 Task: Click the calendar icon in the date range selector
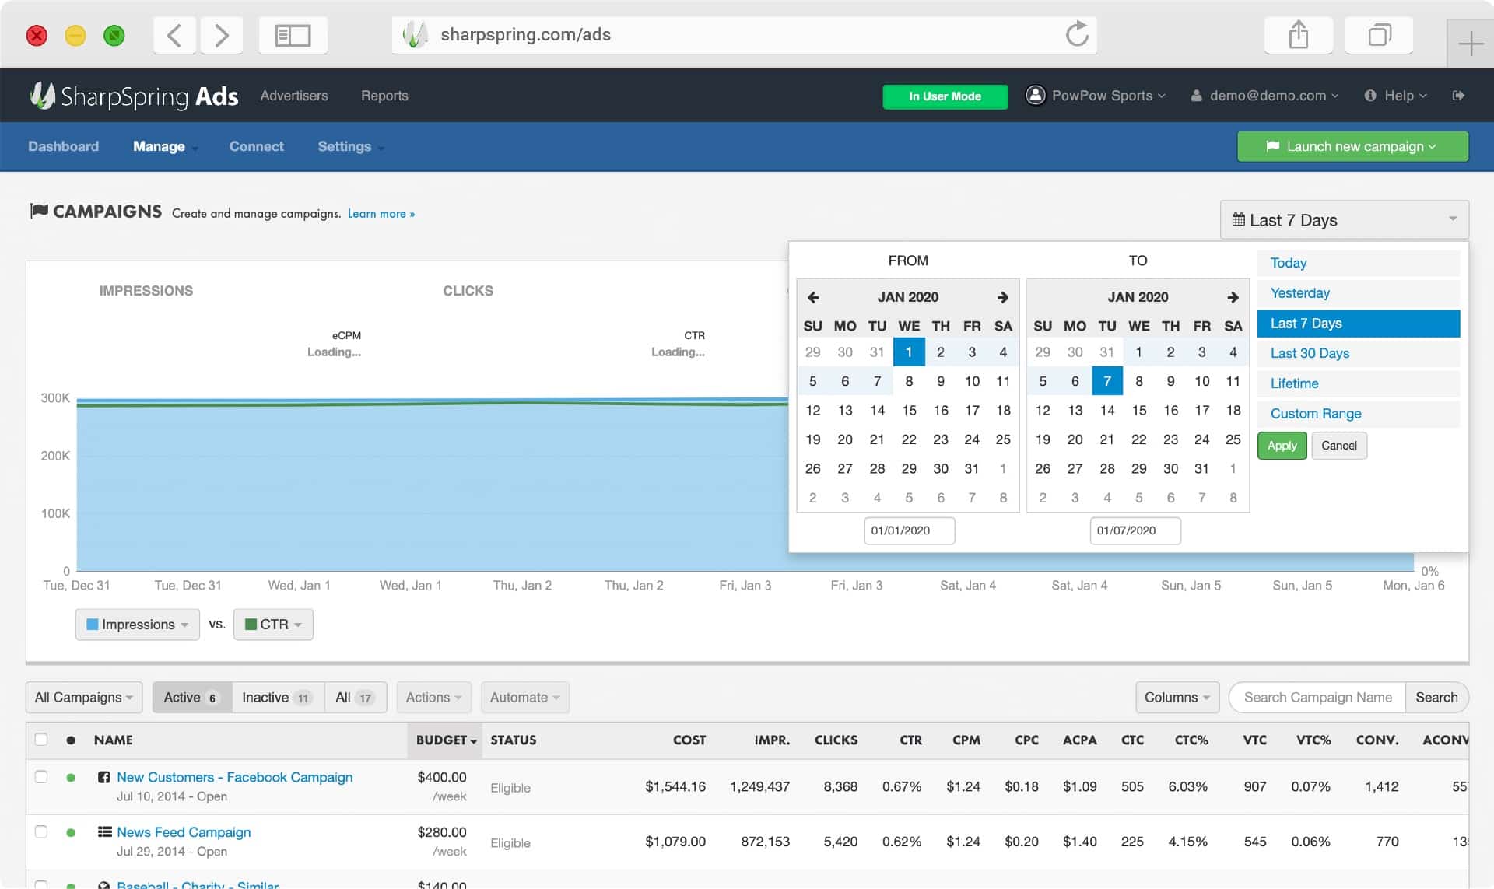pyautogui.click(x=1240, y=219)
